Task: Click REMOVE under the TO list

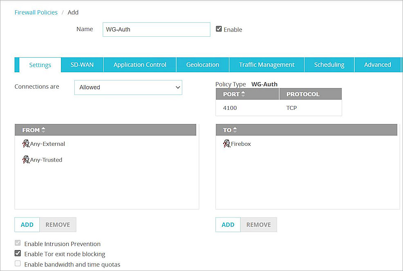Action: pos(259,224)
